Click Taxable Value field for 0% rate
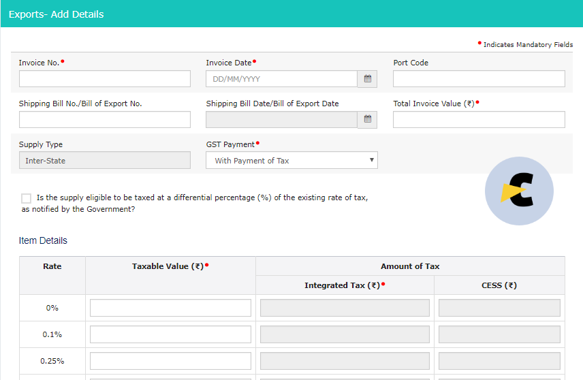 pyautogui.click(x=170, y=308)
